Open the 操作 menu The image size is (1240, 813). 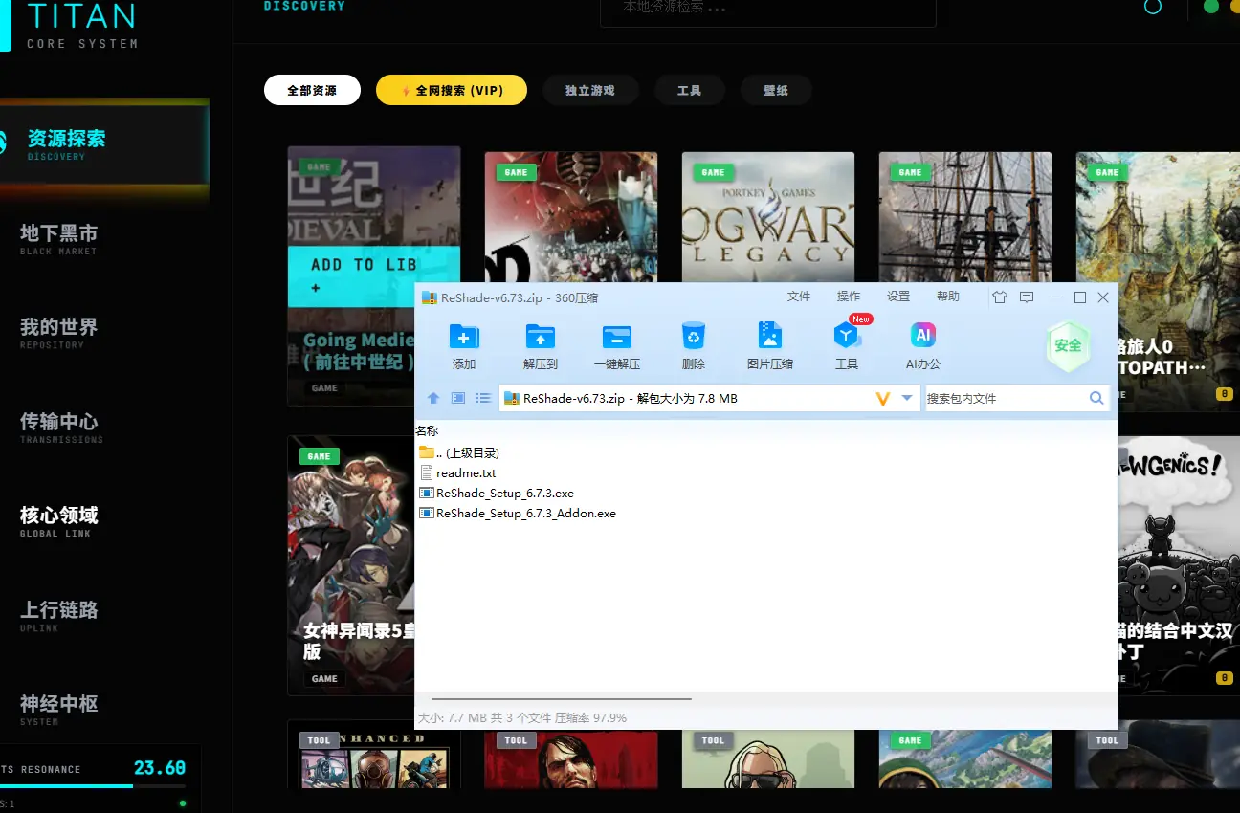pos(848,297)
